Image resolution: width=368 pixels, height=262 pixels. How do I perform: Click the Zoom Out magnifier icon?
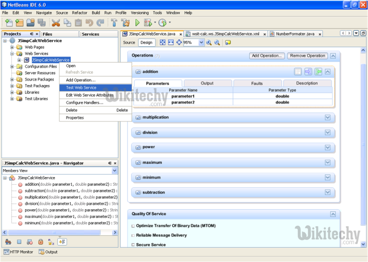pyautogui.click(x=217, y=42)
